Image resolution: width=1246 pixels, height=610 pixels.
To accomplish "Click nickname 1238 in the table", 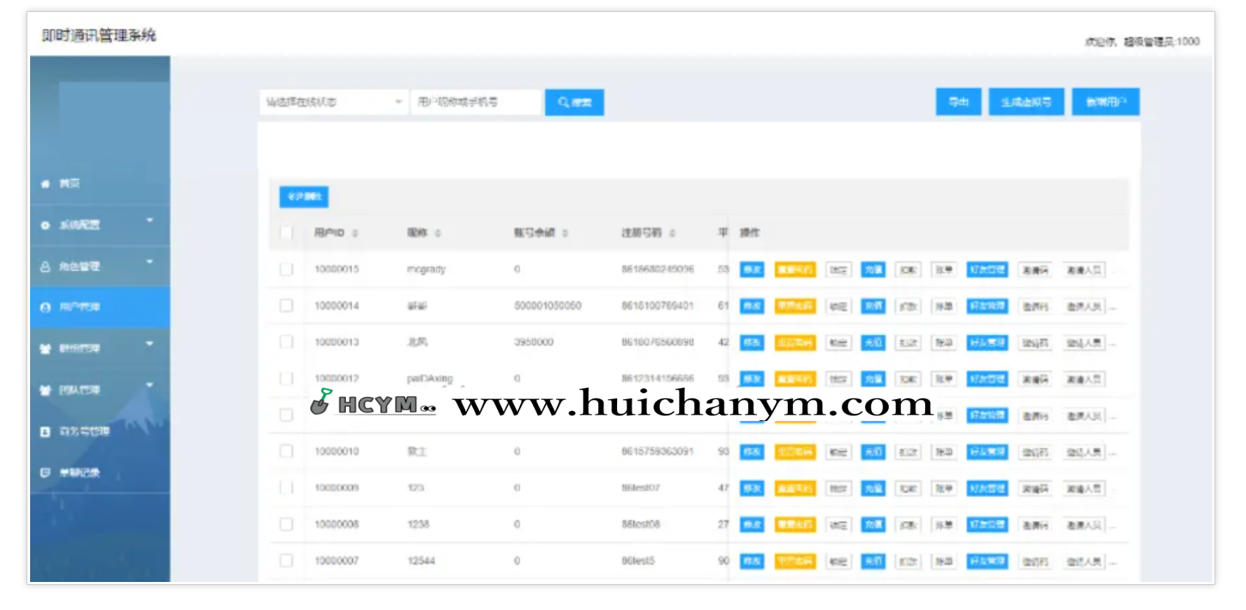I will point(418,524).
